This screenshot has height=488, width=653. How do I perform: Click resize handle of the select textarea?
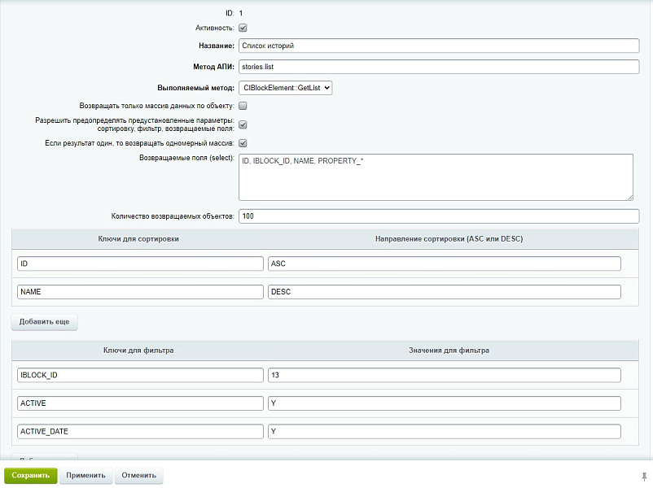point(629,196)
